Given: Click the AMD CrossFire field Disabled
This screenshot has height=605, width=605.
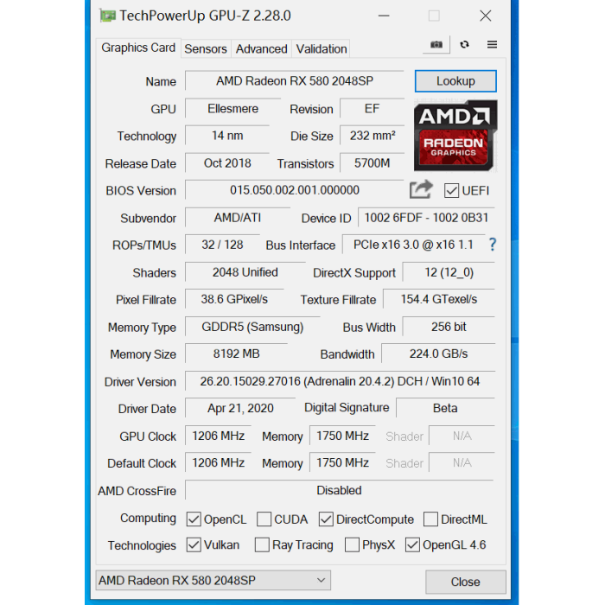Looking at the screenshot, I should pos(339,490).
